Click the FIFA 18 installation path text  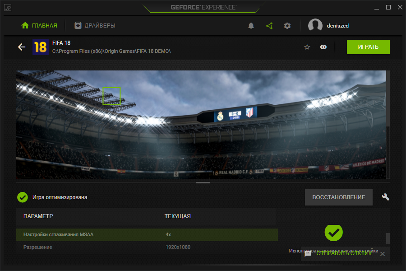111,51
